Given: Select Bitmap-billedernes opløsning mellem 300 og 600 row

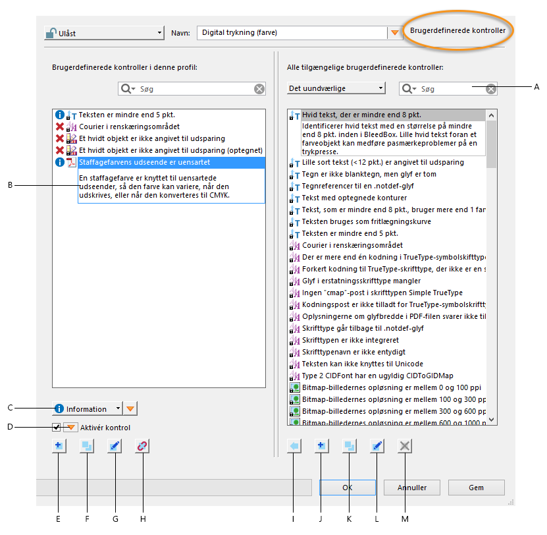Looking at the screenshot, I should coord(387,411).
